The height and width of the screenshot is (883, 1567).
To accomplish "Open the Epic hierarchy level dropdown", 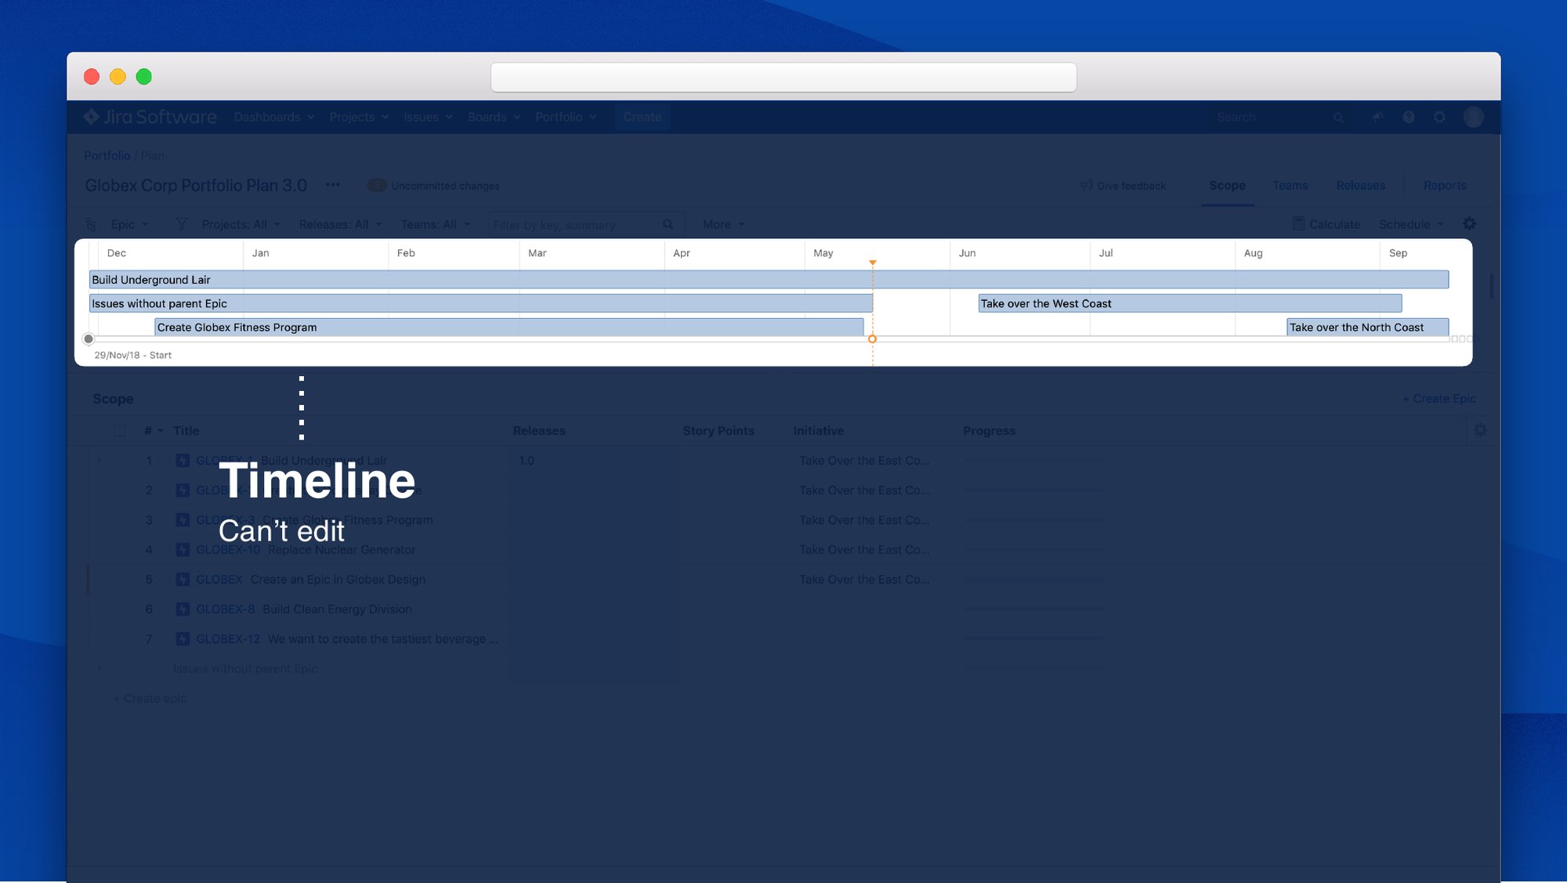I will tap(129, 224).
